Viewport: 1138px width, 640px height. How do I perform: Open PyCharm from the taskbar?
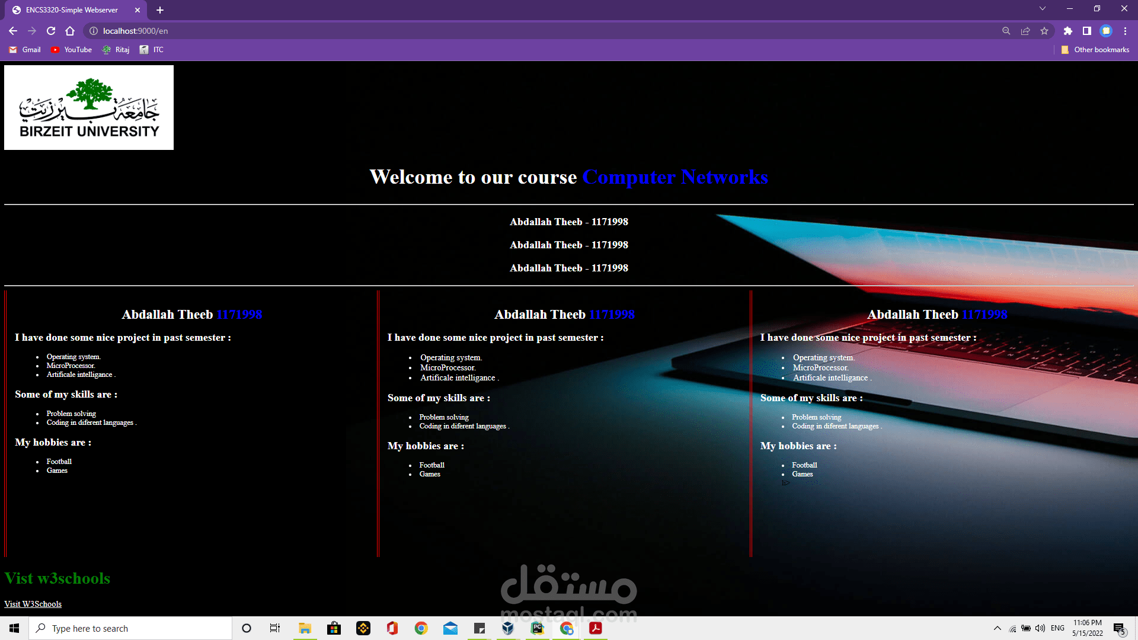(538, 628)
